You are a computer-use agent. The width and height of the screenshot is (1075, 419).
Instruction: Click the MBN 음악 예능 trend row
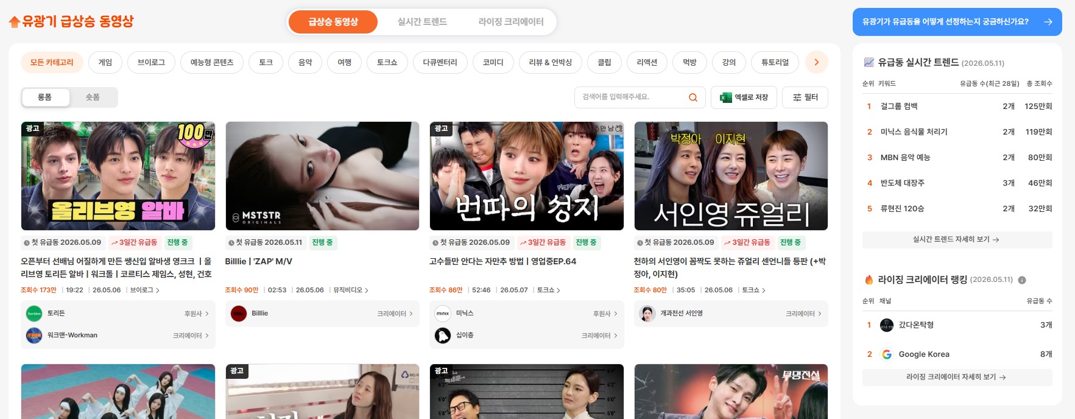click(x=957, y=158)
